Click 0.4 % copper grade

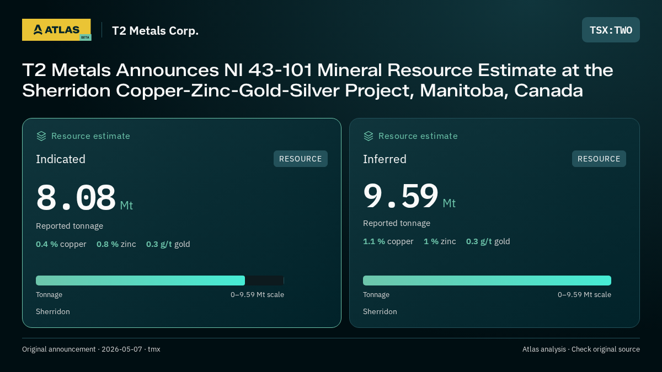tap(61, 244)
